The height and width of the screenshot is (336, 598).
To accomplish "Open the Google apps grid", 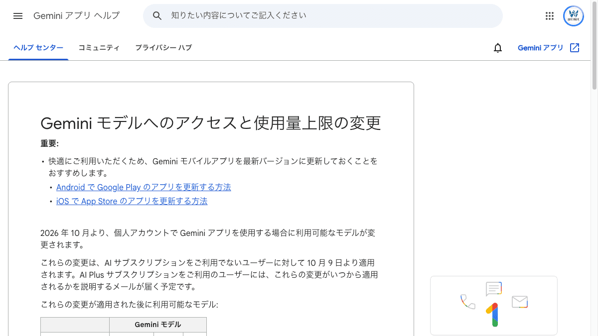I will pos(550,16).
